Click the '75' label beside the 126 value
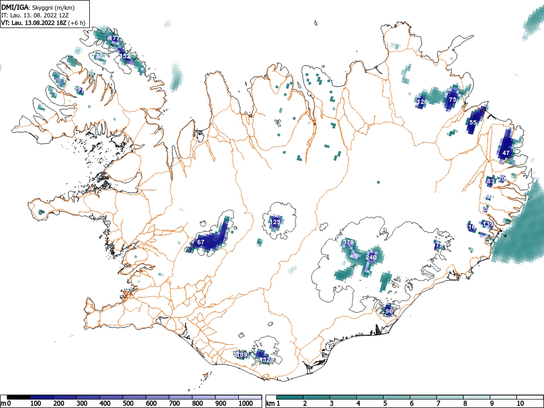This screenshot has height=408, width=544. click(453, 99)
